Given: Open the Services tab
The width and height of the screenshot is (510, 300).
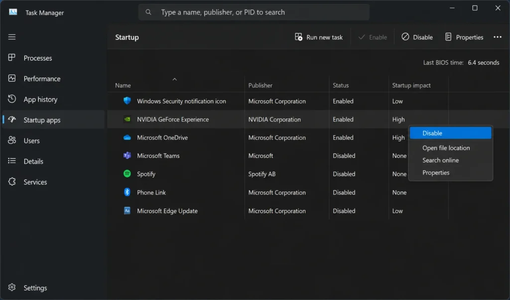Looking at the screenshot, I should (54, 182).
